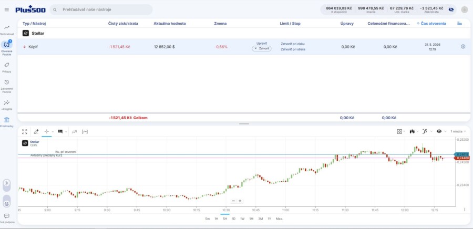The width and height of the screenshot is (473, 229).
Task: Select the pencil drawing tool
Action: (36, 132)
